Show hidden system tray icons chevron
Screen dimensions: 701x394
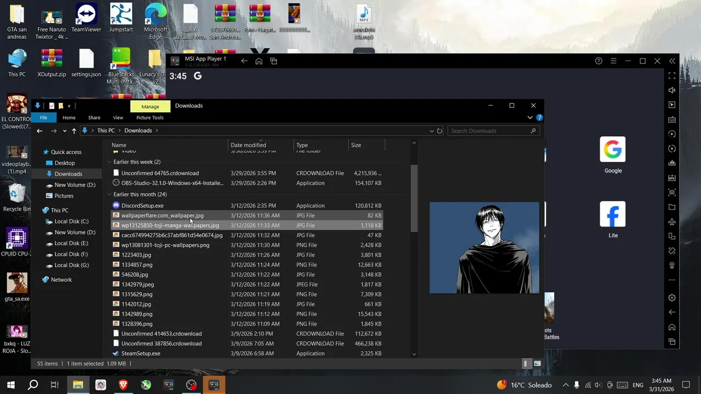566,385
